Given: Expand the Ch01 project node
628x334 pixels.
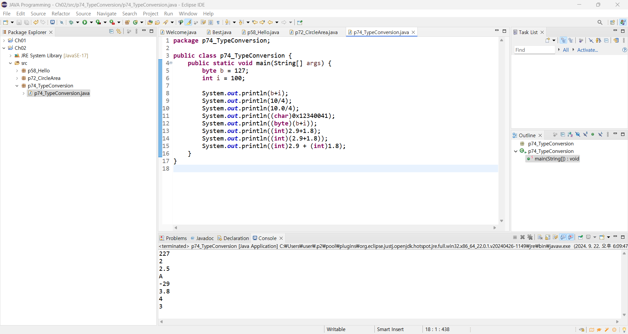Looking at the screenshot, I should coord(4,40).
